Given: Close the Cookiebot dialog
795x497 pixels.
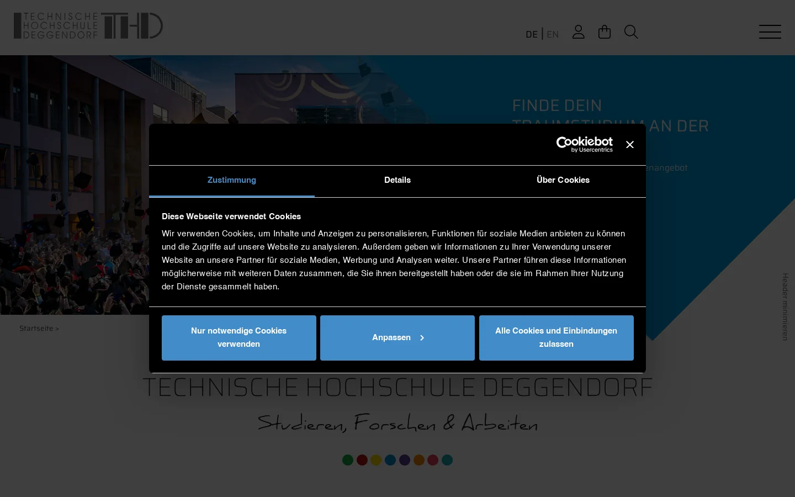Looking at the screenshot, I should 629,145.
